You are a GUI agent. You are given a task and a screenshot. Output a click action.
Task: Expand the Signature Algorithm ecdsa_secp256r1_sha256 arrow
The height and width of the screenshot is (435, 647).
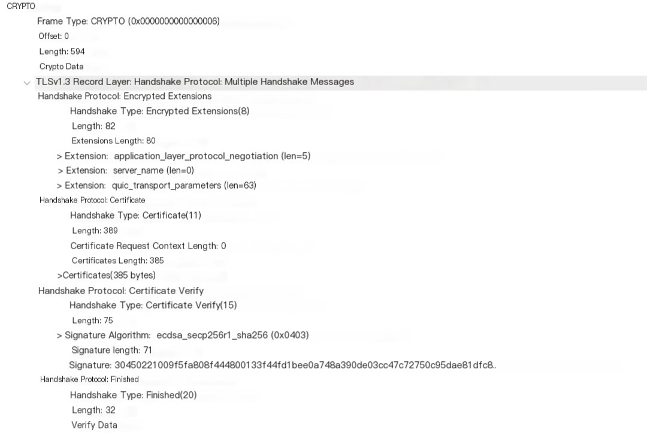59,336
